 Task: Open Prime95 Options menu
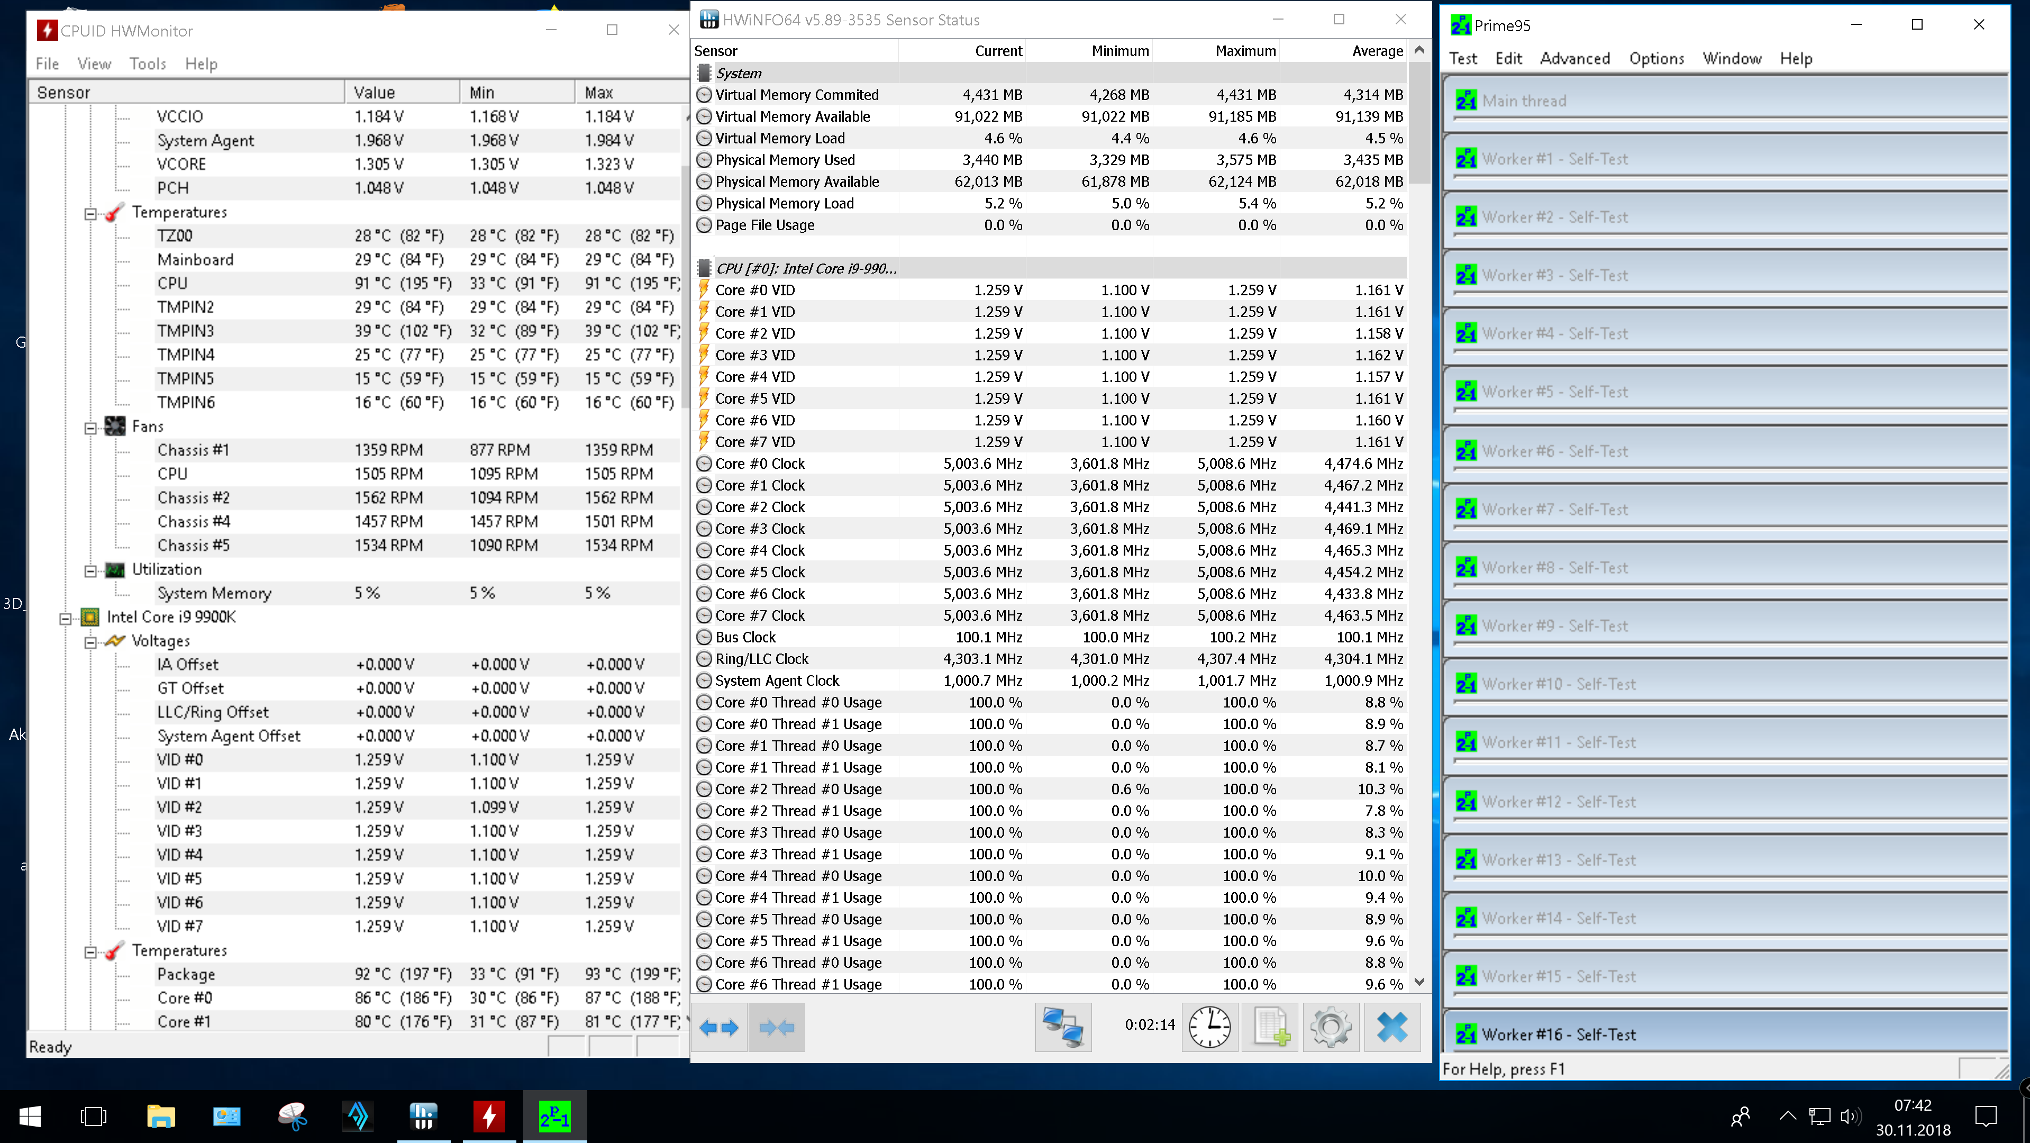[1656, 58]
